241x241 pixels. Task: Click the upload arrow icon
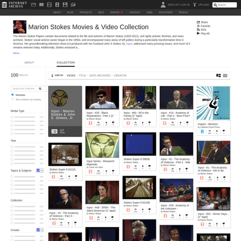pyautogui.click(x=195, y=5)
